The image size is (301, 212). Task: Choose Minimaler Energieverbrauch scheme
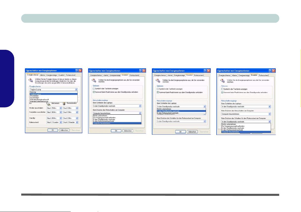[54, 100]
